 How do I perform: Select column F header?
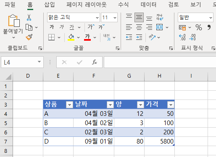[x=94, y=76]
